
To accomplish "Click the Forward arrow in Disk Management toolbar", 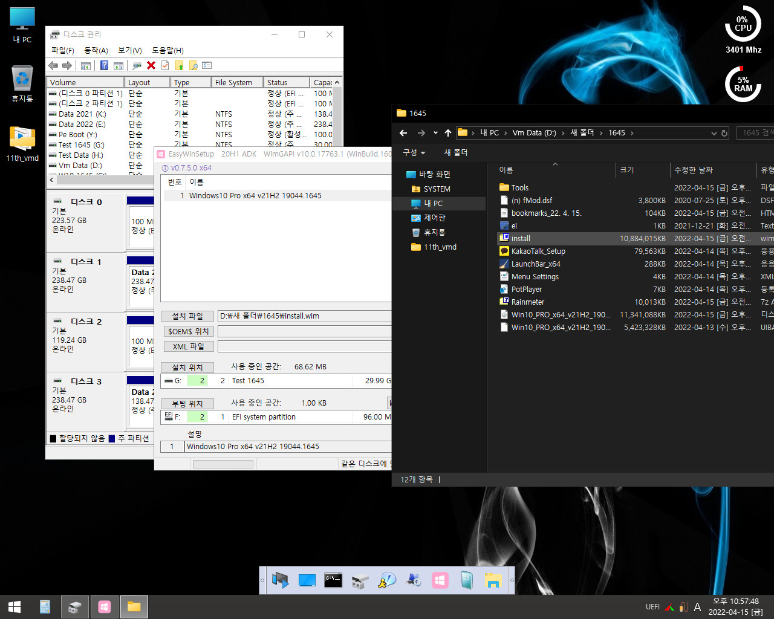I will (67, 65).
